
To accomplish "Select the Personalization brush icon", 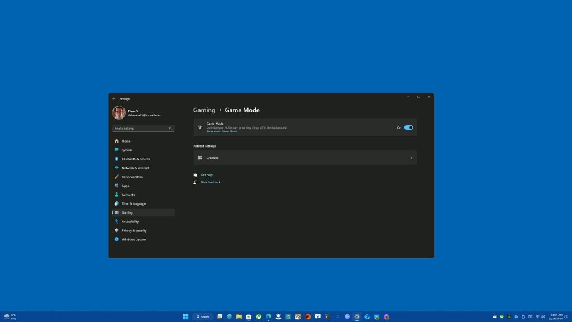I will [x=116, y=177].
